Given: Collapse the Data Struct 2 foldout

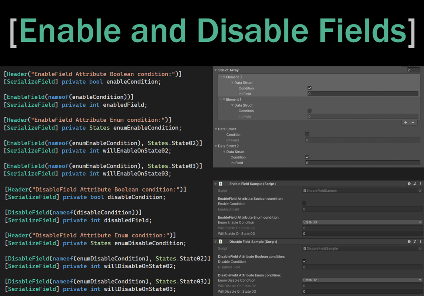Looking at the screenshot, I should [216, 146].
